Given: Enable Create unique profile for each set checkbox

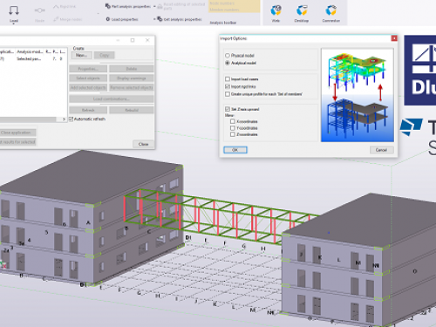Looking at the screenshot, I should pyautogui.click(x=228, y=94).
